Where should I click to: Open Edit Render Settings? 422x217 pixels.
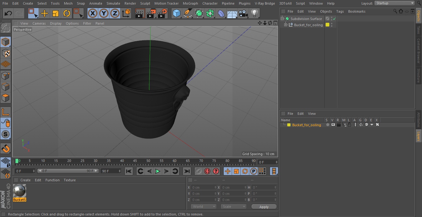[x=162, y=14]
